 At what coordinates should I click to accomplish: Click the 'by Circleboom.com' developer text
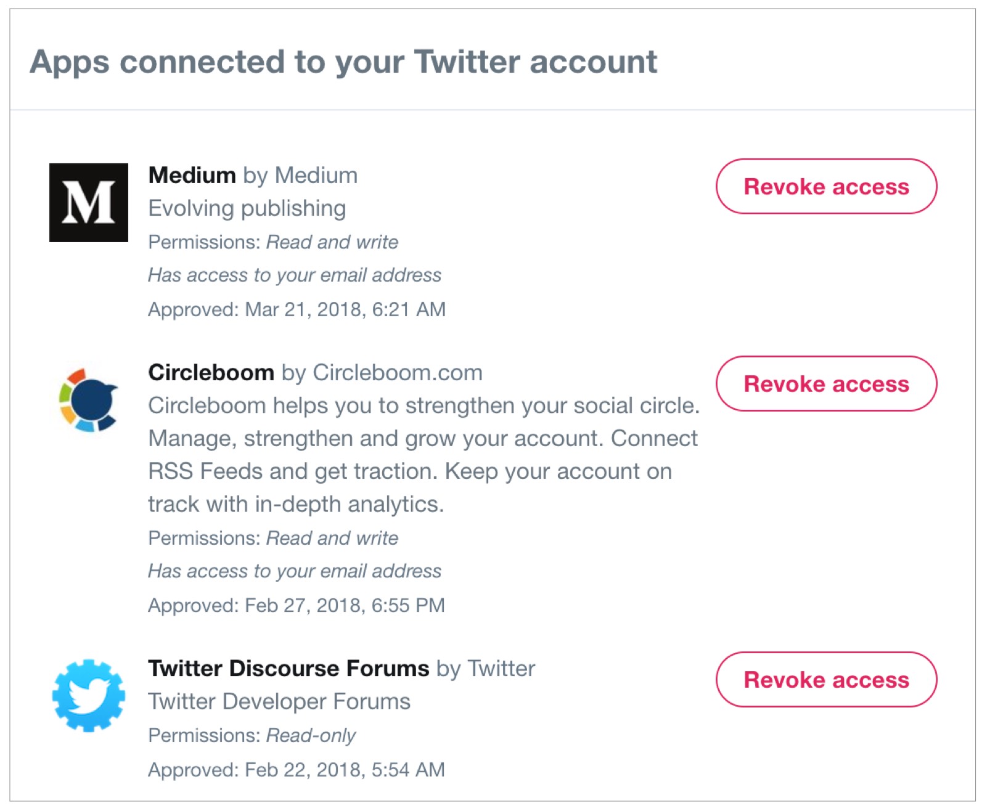click(382, 373)
